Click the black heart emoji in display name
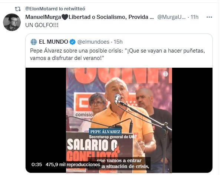Viewport: 221px width, 175px height. (65, 17)
